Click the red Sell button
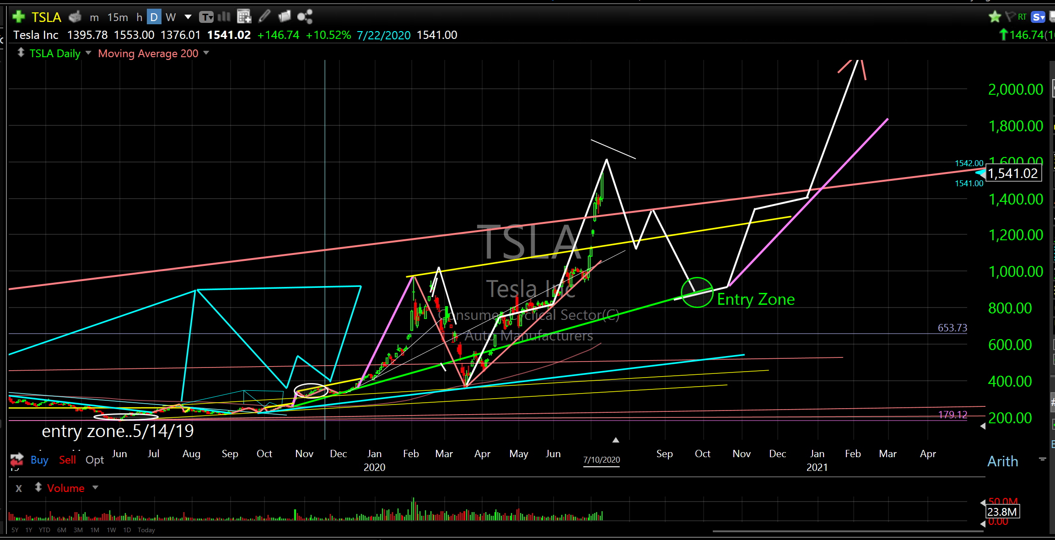This screenshot has width=1055, height=540. 67,460
